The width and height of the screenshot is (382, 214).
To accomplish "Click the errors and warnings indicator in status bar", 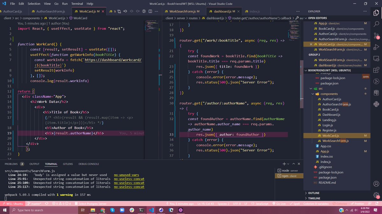I will pos(62,204).
